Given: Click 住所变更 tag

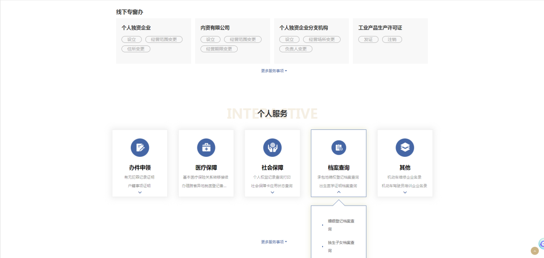Looking at the screenshot, I should (136, 49).
